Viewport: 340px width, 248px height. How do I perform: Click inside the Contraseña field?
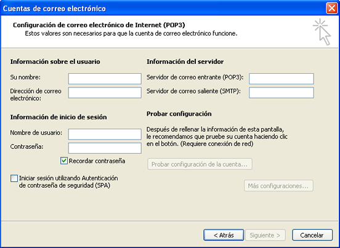[x=105, y=148]
